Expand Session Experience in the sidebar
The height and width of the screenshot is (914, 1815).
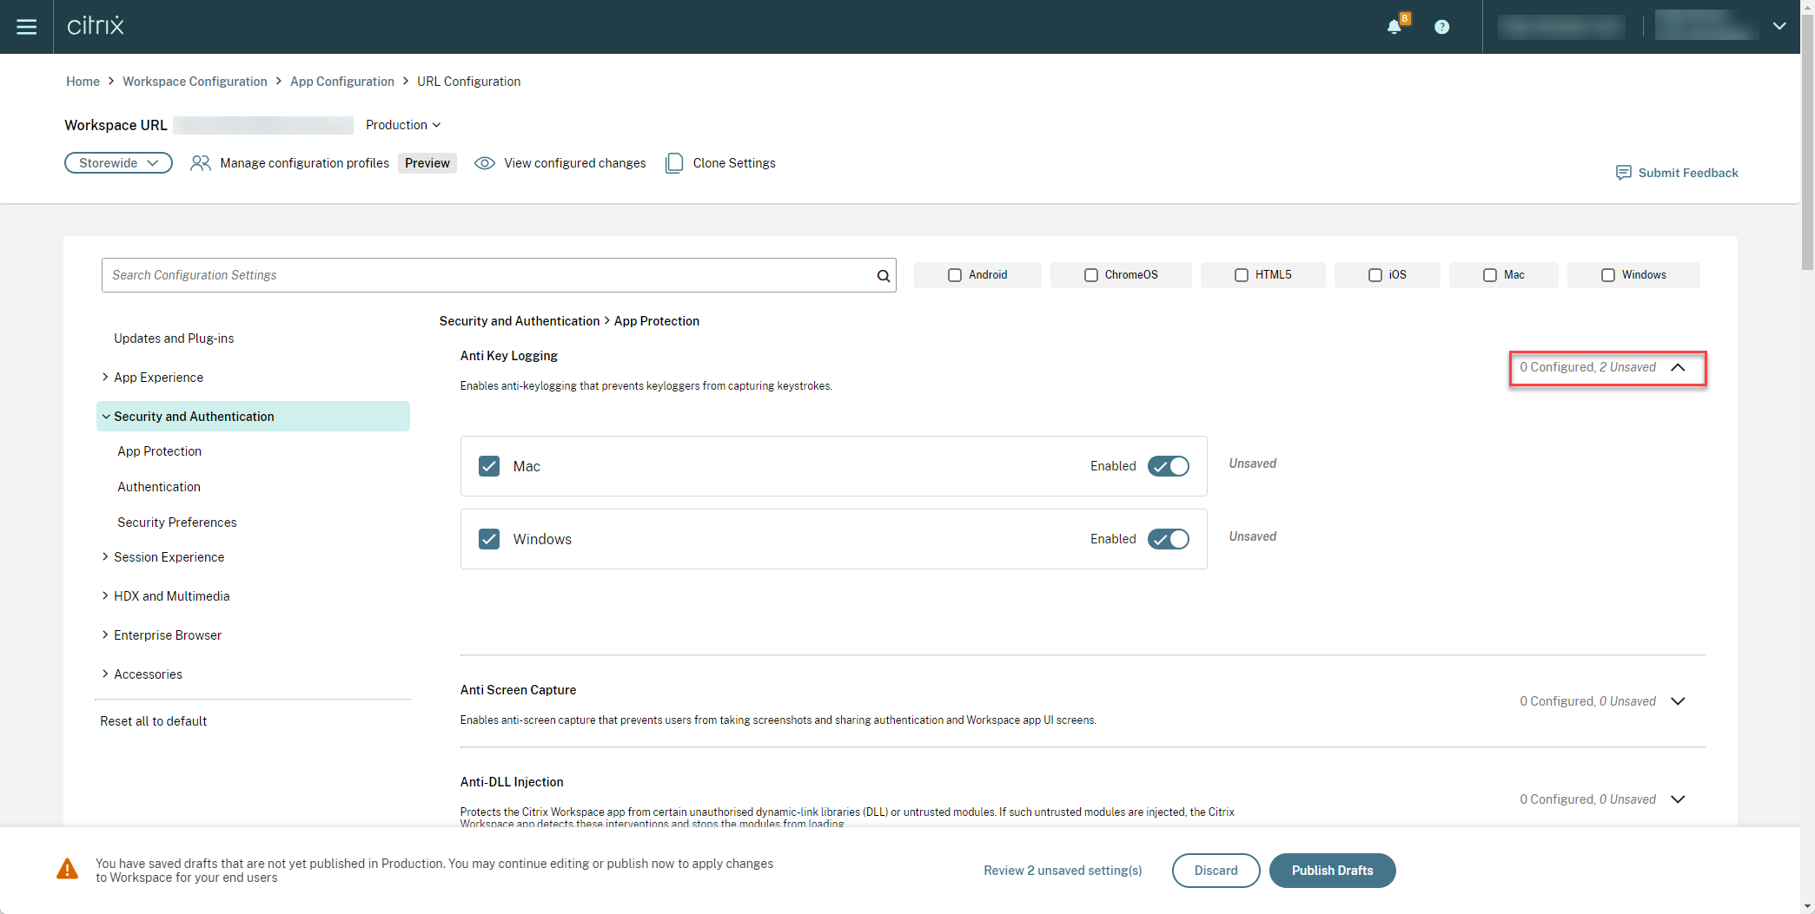pyautogui.click(x=169, y=556)
